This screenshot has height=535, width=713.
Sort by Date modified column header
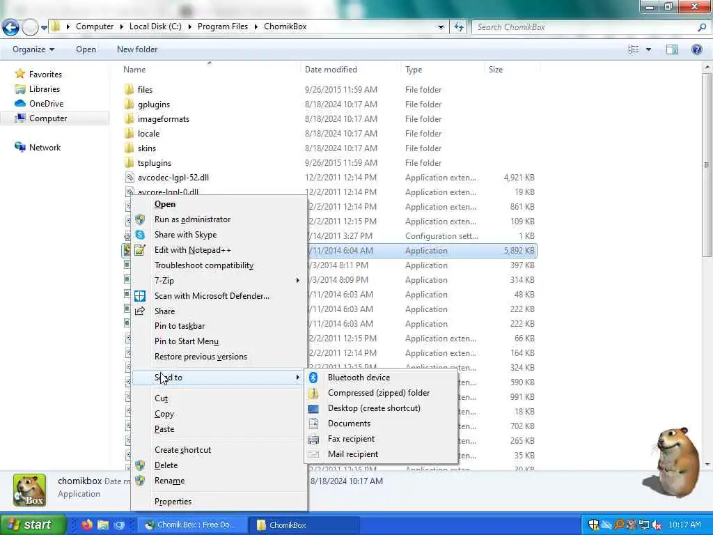[331, 70]
